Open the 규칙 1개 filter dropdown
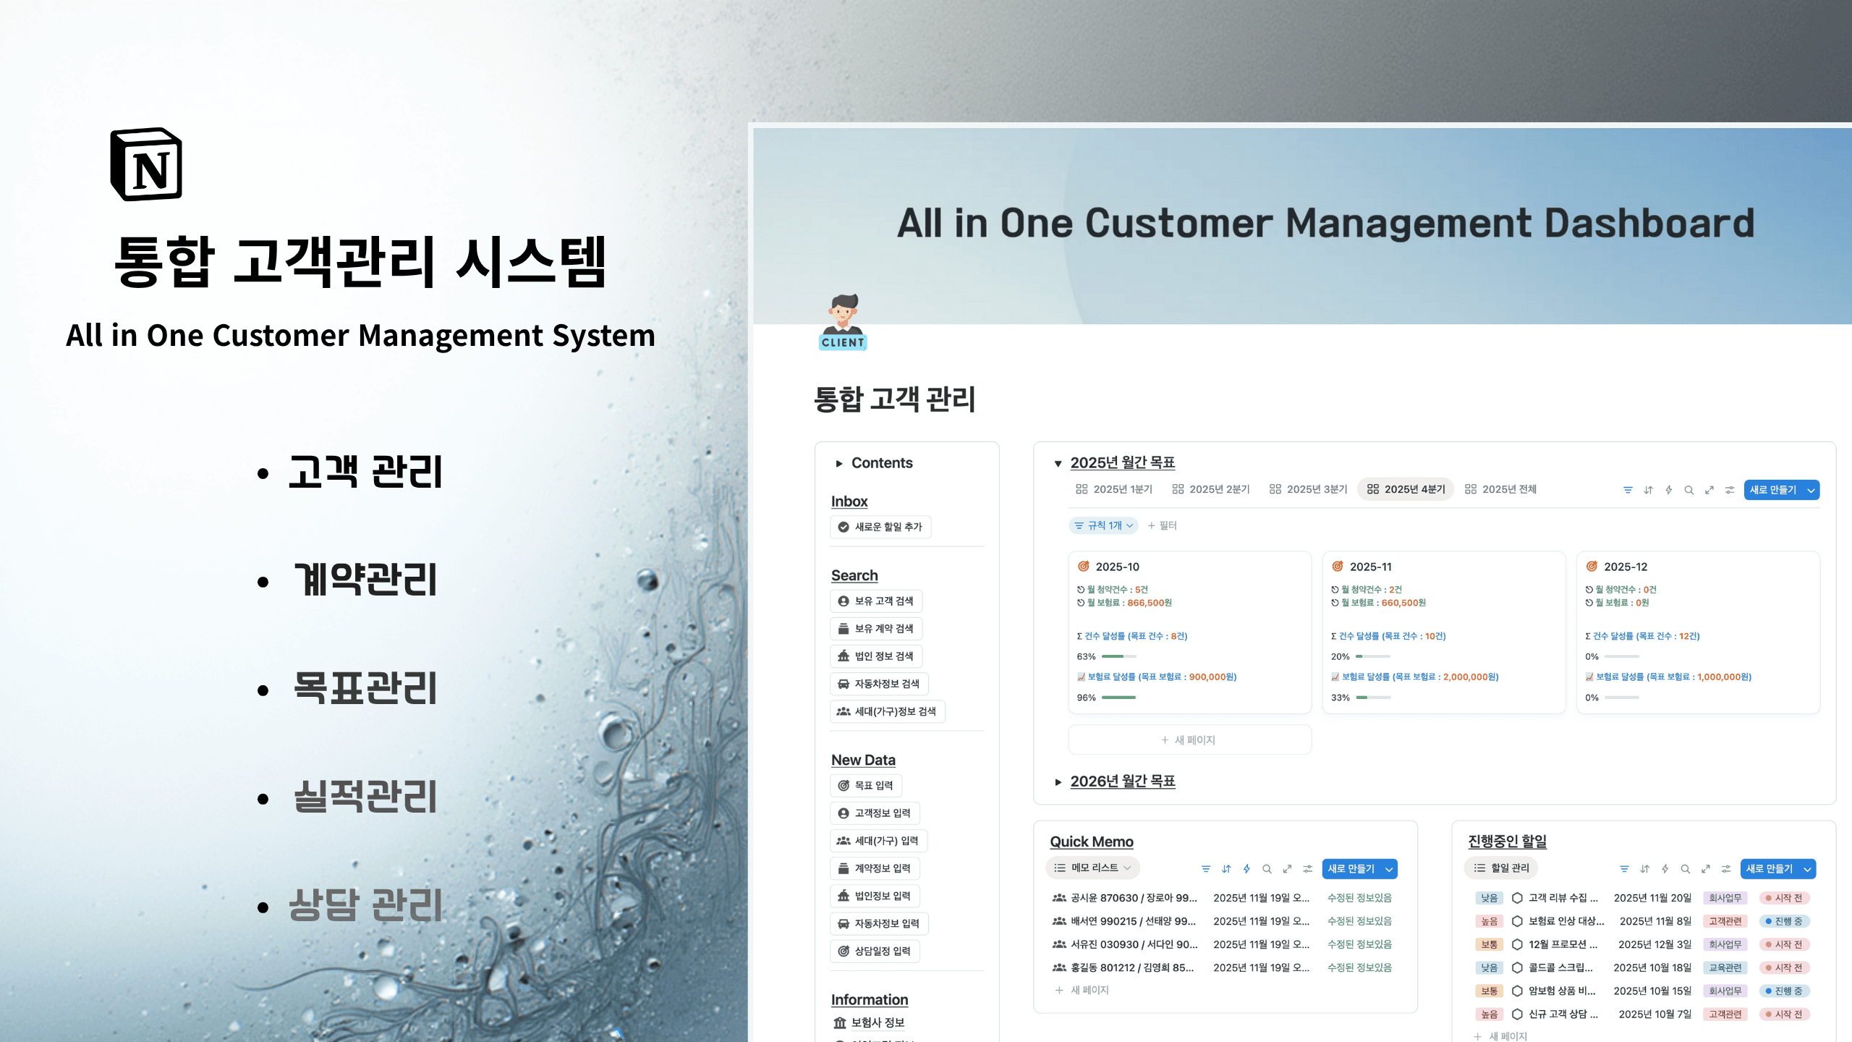Image resolution: width=1852 pixels, height=1042 pixels. 1103,525
